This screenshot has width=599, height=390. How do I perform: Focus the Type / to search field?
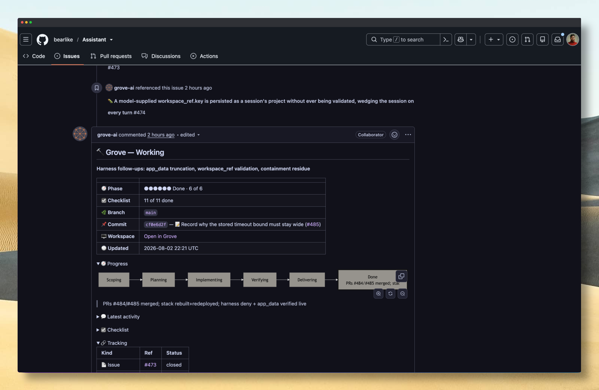(x=403, y=39)
